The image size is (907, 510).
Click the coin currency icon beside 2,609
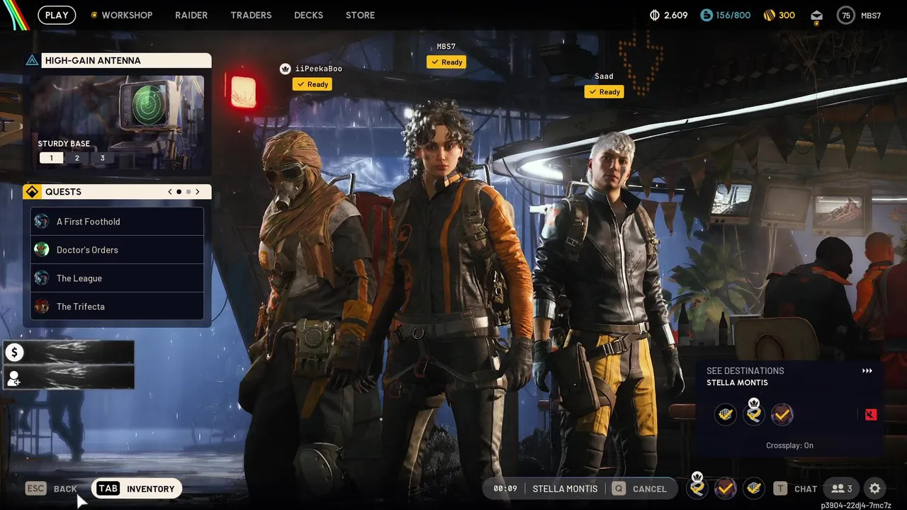click(x=655, y=15)
